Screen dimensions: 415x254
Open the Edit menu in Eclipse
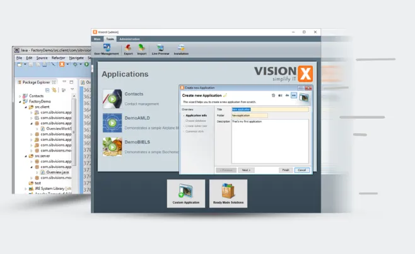(29, 58)
